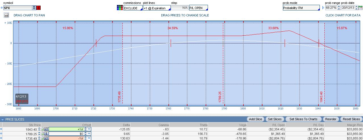The image size is (363, 140).
Task: Click the sigma mode icon in the -1σ row
Action: pyautogui.click(x=46, y=138)
